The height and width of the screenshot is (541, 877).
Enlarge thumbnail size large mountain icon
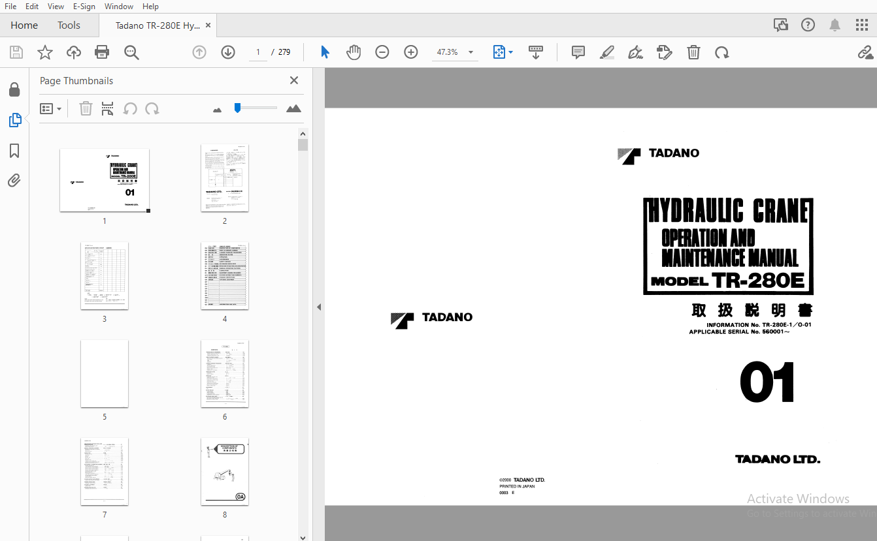point(294,108)
